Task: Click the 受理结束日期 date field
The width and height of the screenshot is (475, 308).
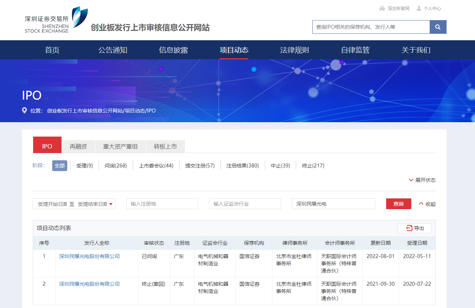Action: pyautogui.click(x=92, y=204)
